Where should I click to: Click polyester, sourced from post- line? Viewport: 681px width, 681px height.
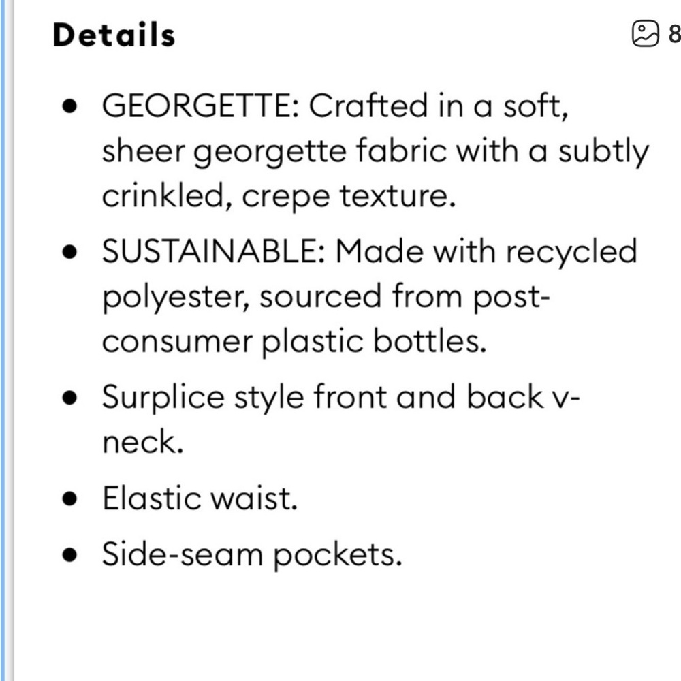[326, 297]
